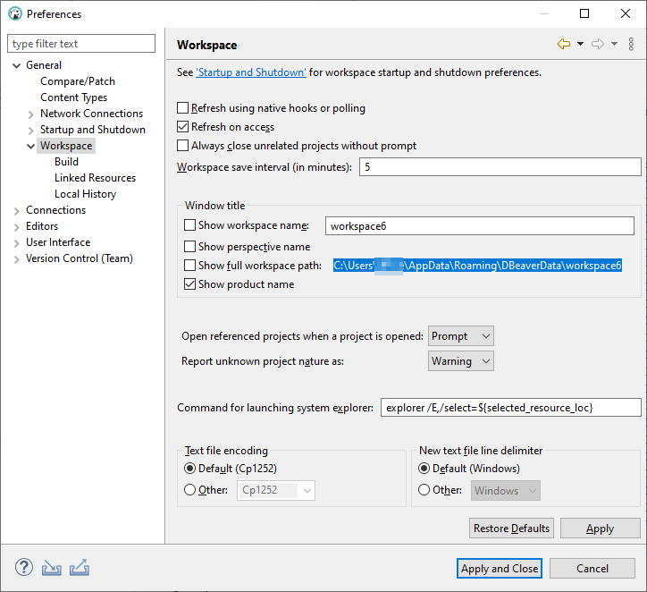Click the forward navigation arrow icon
Viewport: 647px width, 592px height.
598,44
